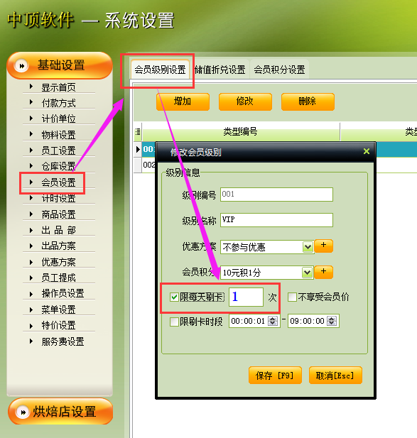Open 会员设置 in the left sidebar
This screenshot has width=417, height=438.
(58, 182)
